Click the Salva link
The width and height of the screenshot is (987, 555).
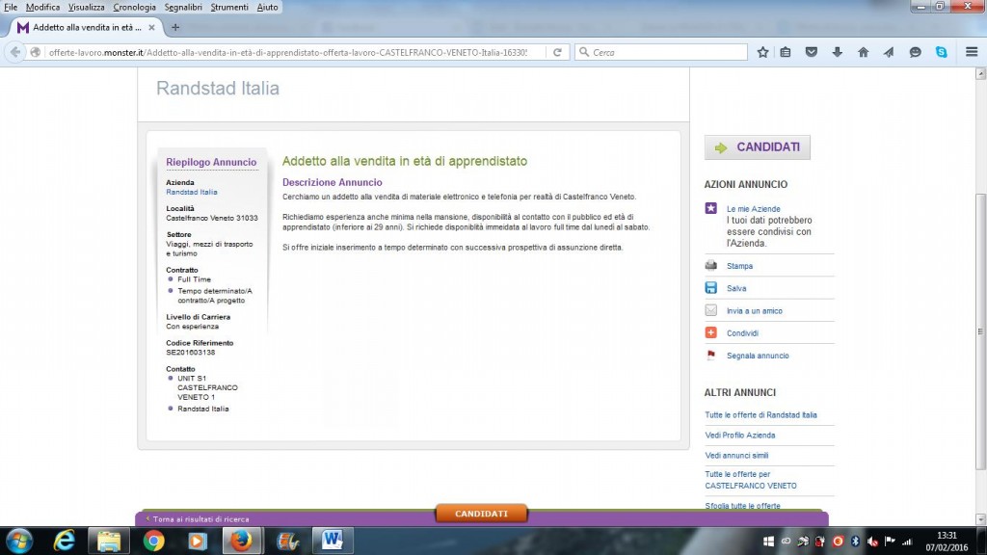point(736,289)
